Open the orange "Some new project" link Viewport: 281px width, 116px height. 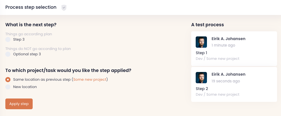click(90, 80)
